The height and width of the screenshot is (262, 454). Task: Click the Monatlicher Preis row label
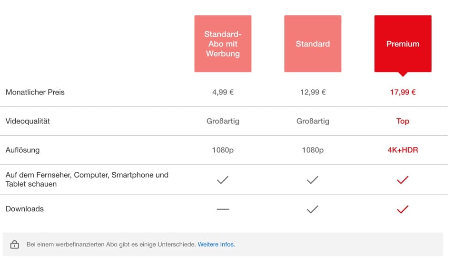point(35,92)
